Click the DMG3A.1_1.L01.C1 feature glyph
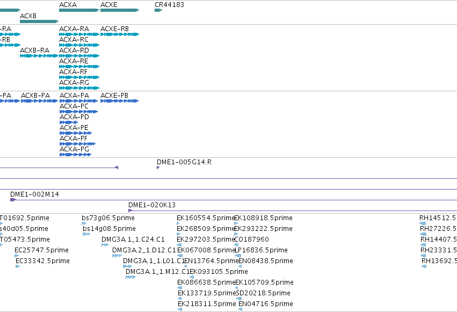This screenshot has width=457, height=312. (127, 266)
